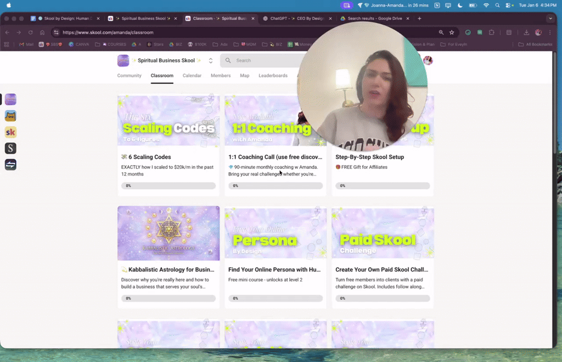
Task: Open site information icon in address bar
Action: [57, 32]
